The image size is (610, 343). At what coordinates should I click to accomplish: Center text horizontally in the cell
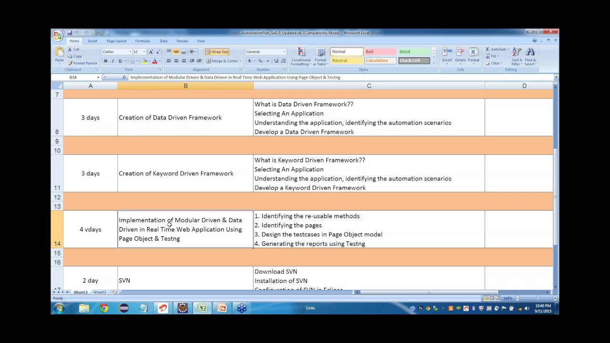pos(176,61)
